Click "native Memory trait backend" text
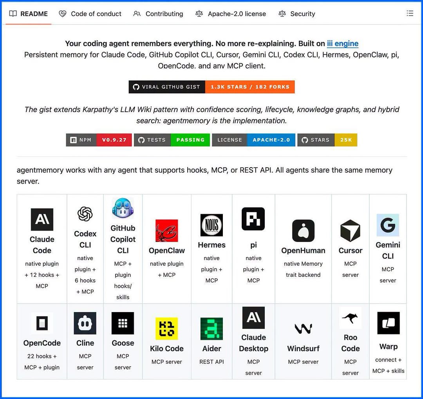The image size is (423, 399). [x=303, y=269]
